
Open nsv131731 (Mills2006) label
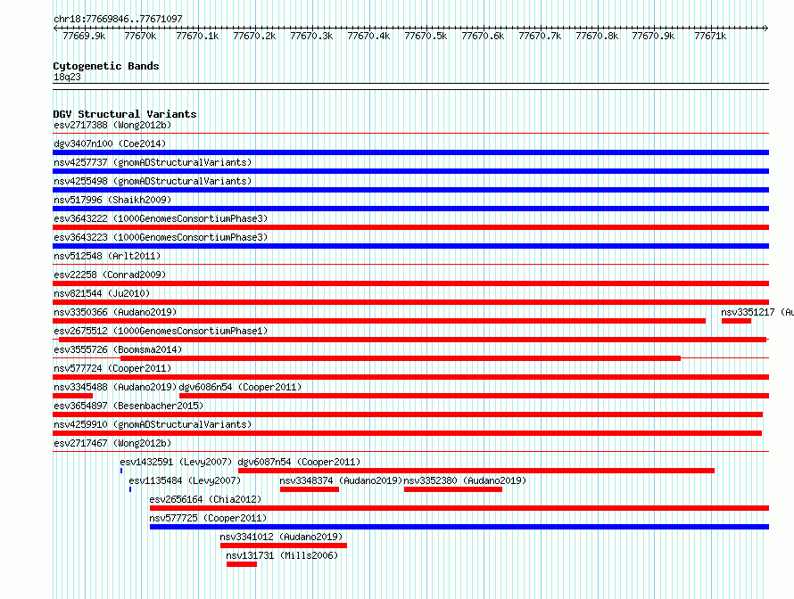point(282,555)
